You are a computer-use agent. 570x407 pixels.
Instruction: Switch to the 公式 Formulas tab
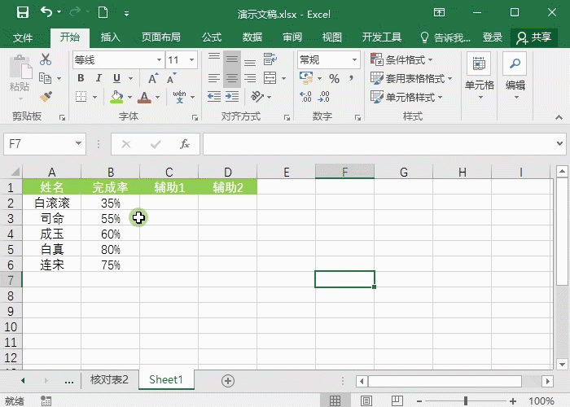pyautogui.click(x=212, y=37)
